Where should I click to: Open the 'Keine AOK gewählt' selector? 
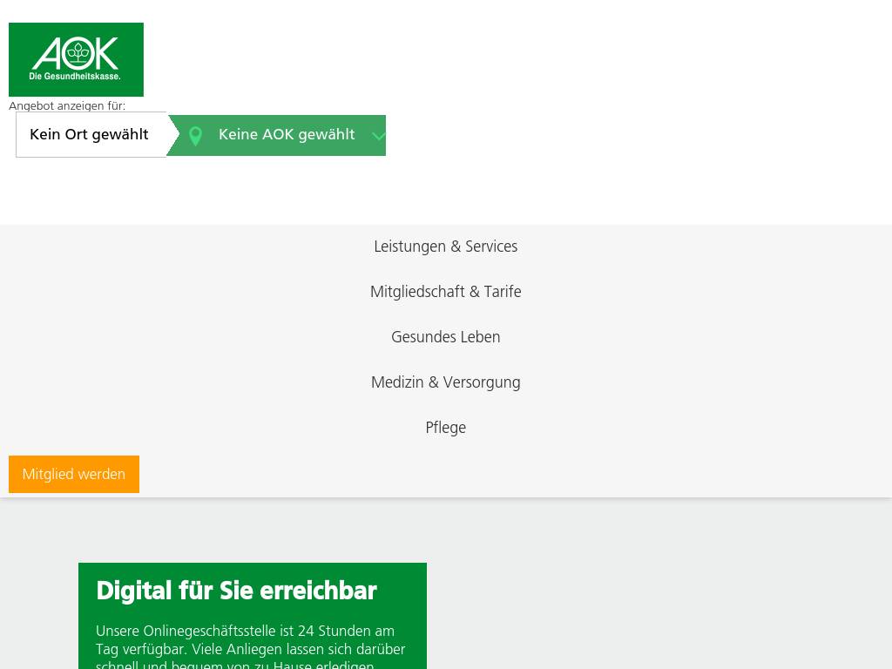(x=286, y=135)
